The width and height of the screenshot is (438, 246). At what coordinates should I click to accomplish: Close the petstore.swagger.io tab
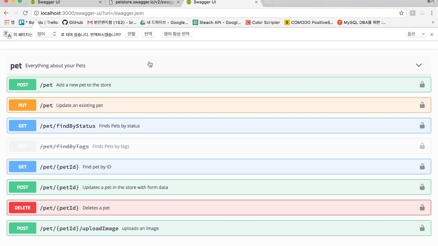point(178,2)
